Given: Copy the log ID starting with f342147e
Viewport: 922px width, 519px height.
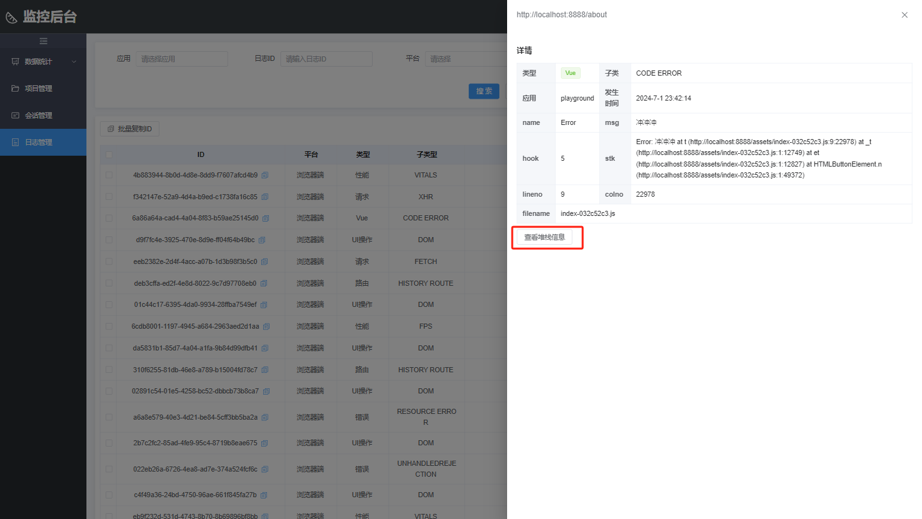Looking at the screenshot, I should [264, 197].
